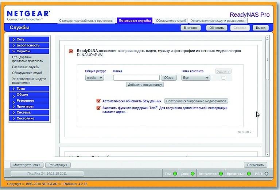Open the Все content types dropdown

pos(196,78)
